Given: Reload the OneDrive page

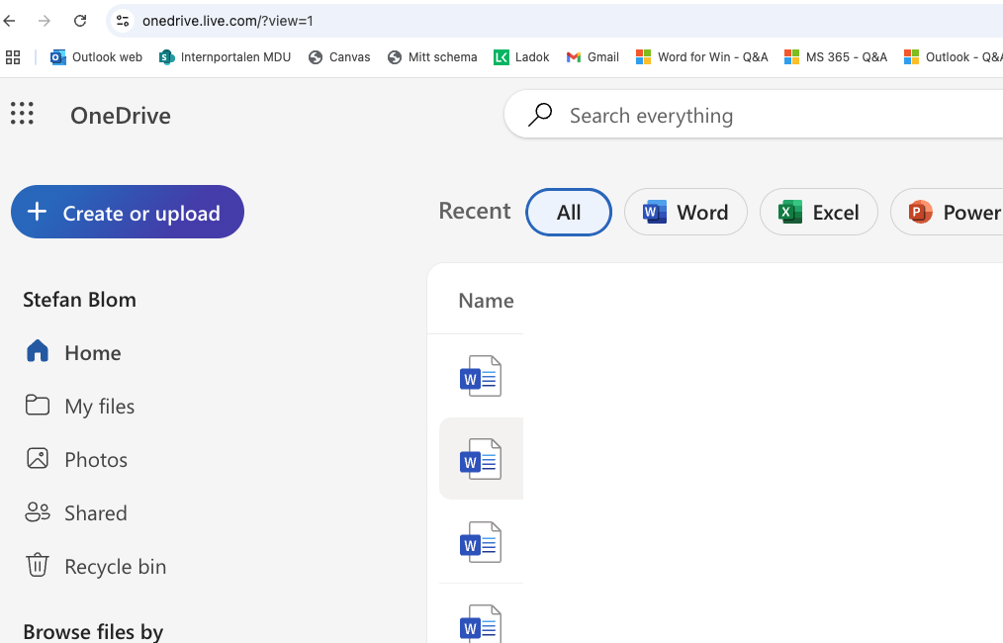Looking at the screenshot, I should coord(80,21).
